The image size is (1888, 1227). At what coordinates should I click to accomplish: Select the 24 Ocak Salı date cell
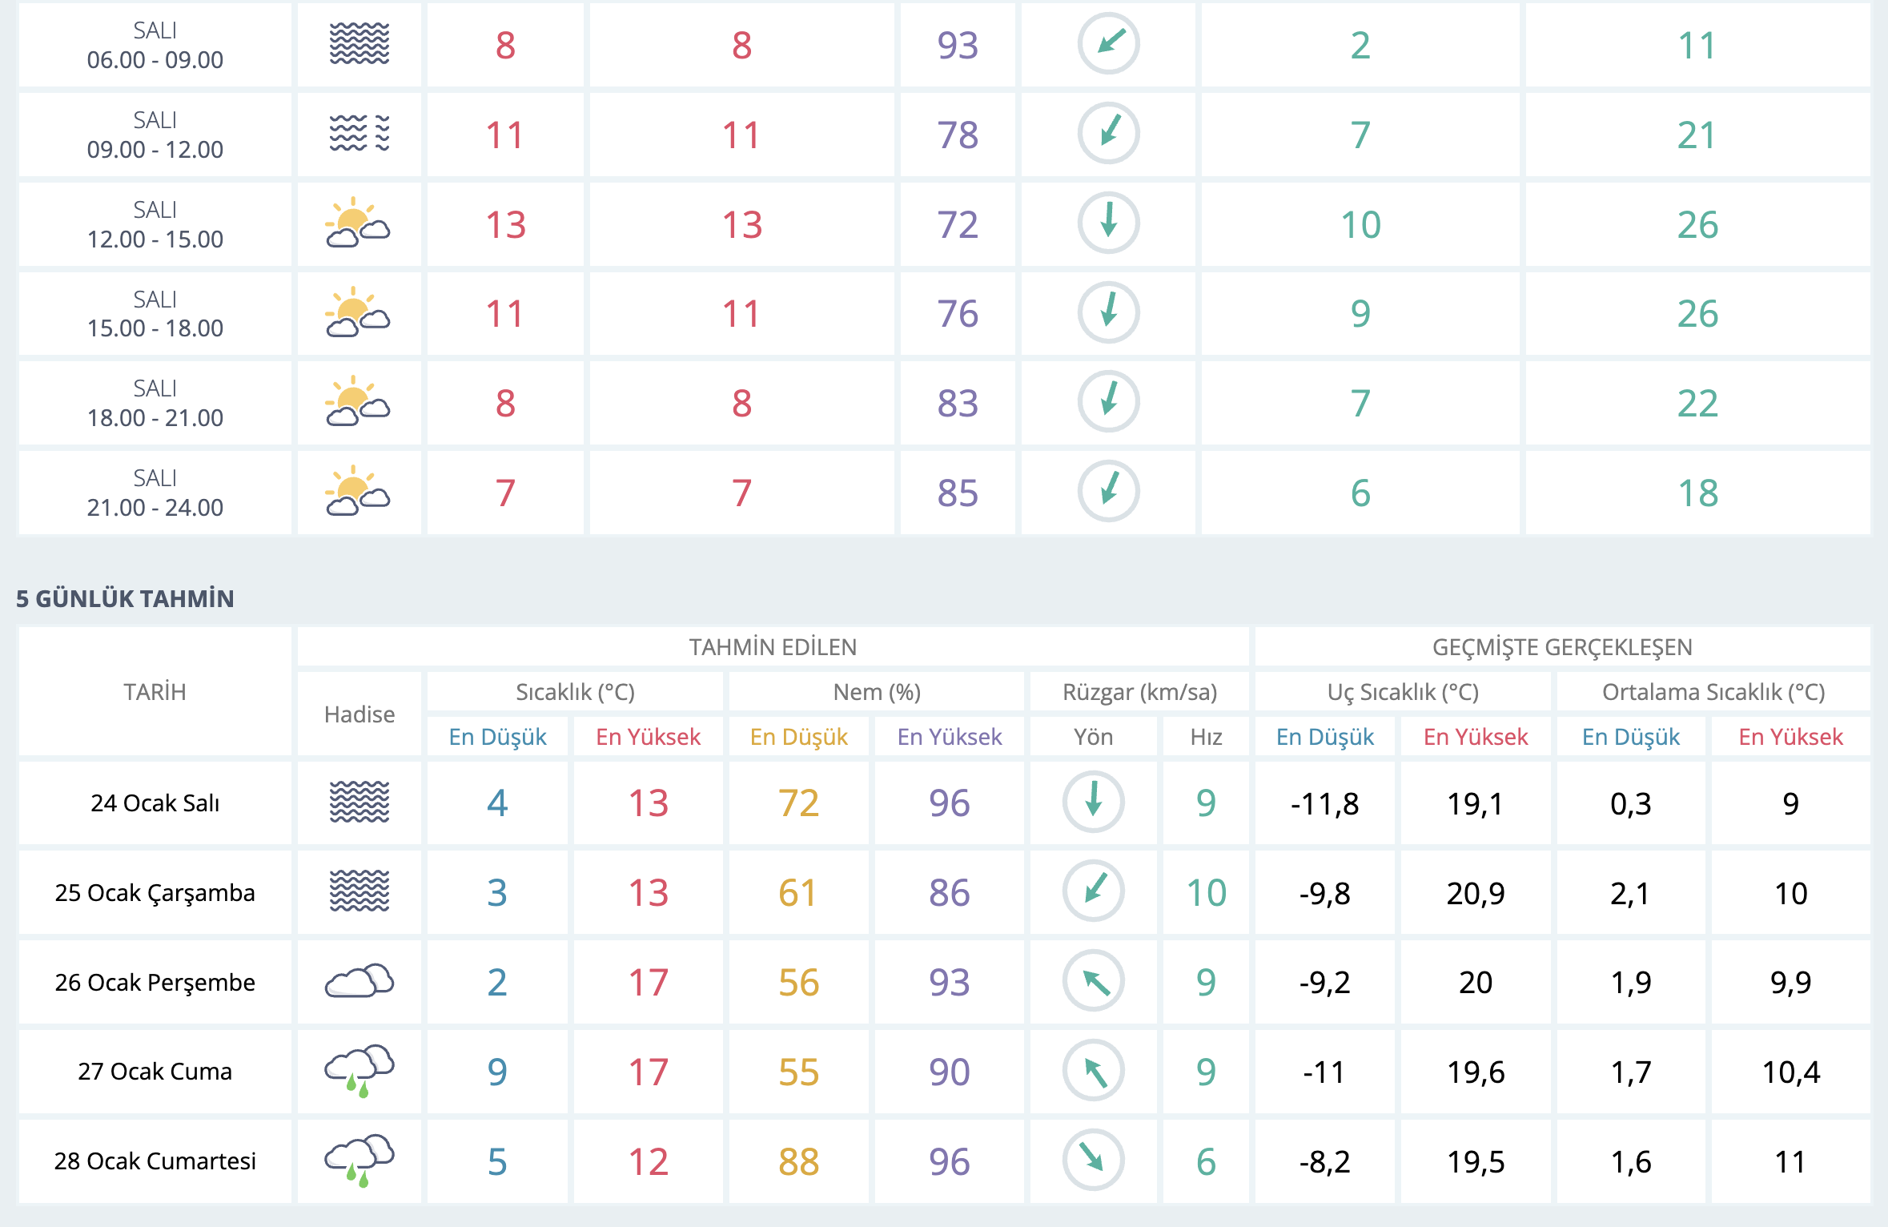pos(155,803)
